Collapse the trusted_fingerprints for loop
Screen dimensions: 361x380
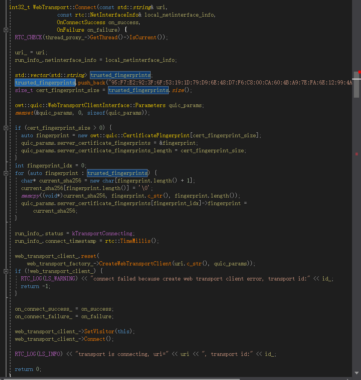click(6, 173)
